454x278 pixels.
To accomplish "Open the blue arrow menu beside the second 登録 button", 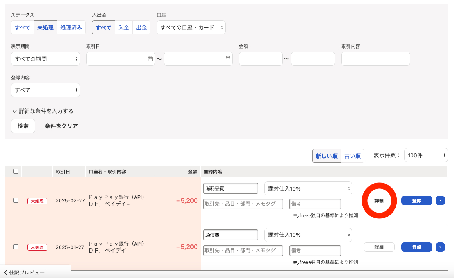I will coord(440,247).
